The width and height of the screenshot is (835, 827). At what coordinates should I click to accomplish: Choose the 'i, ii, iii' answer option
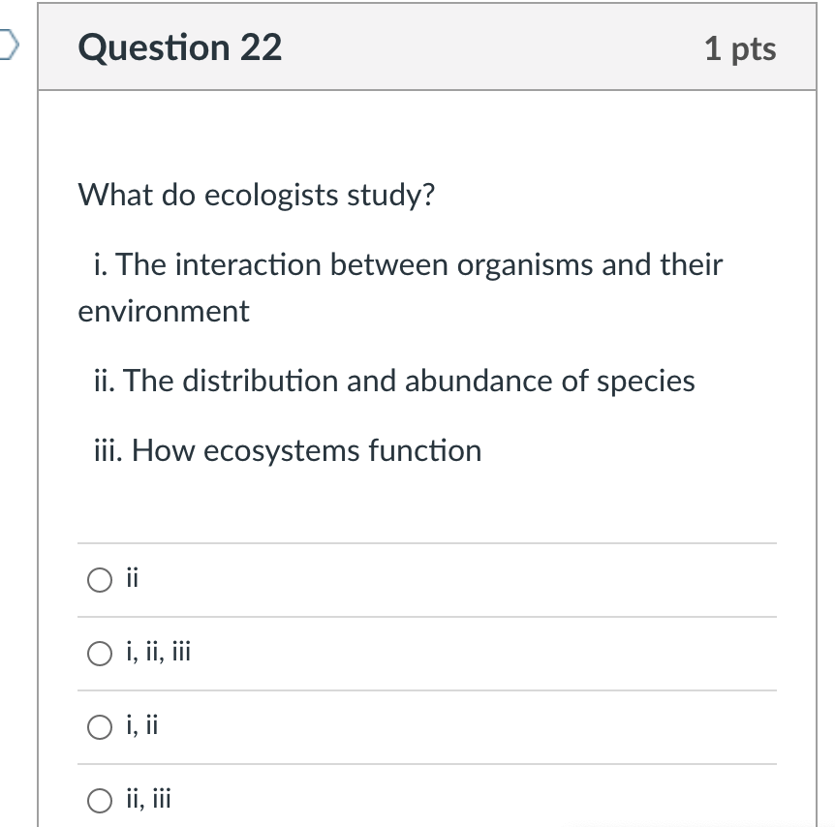point(99,654)
